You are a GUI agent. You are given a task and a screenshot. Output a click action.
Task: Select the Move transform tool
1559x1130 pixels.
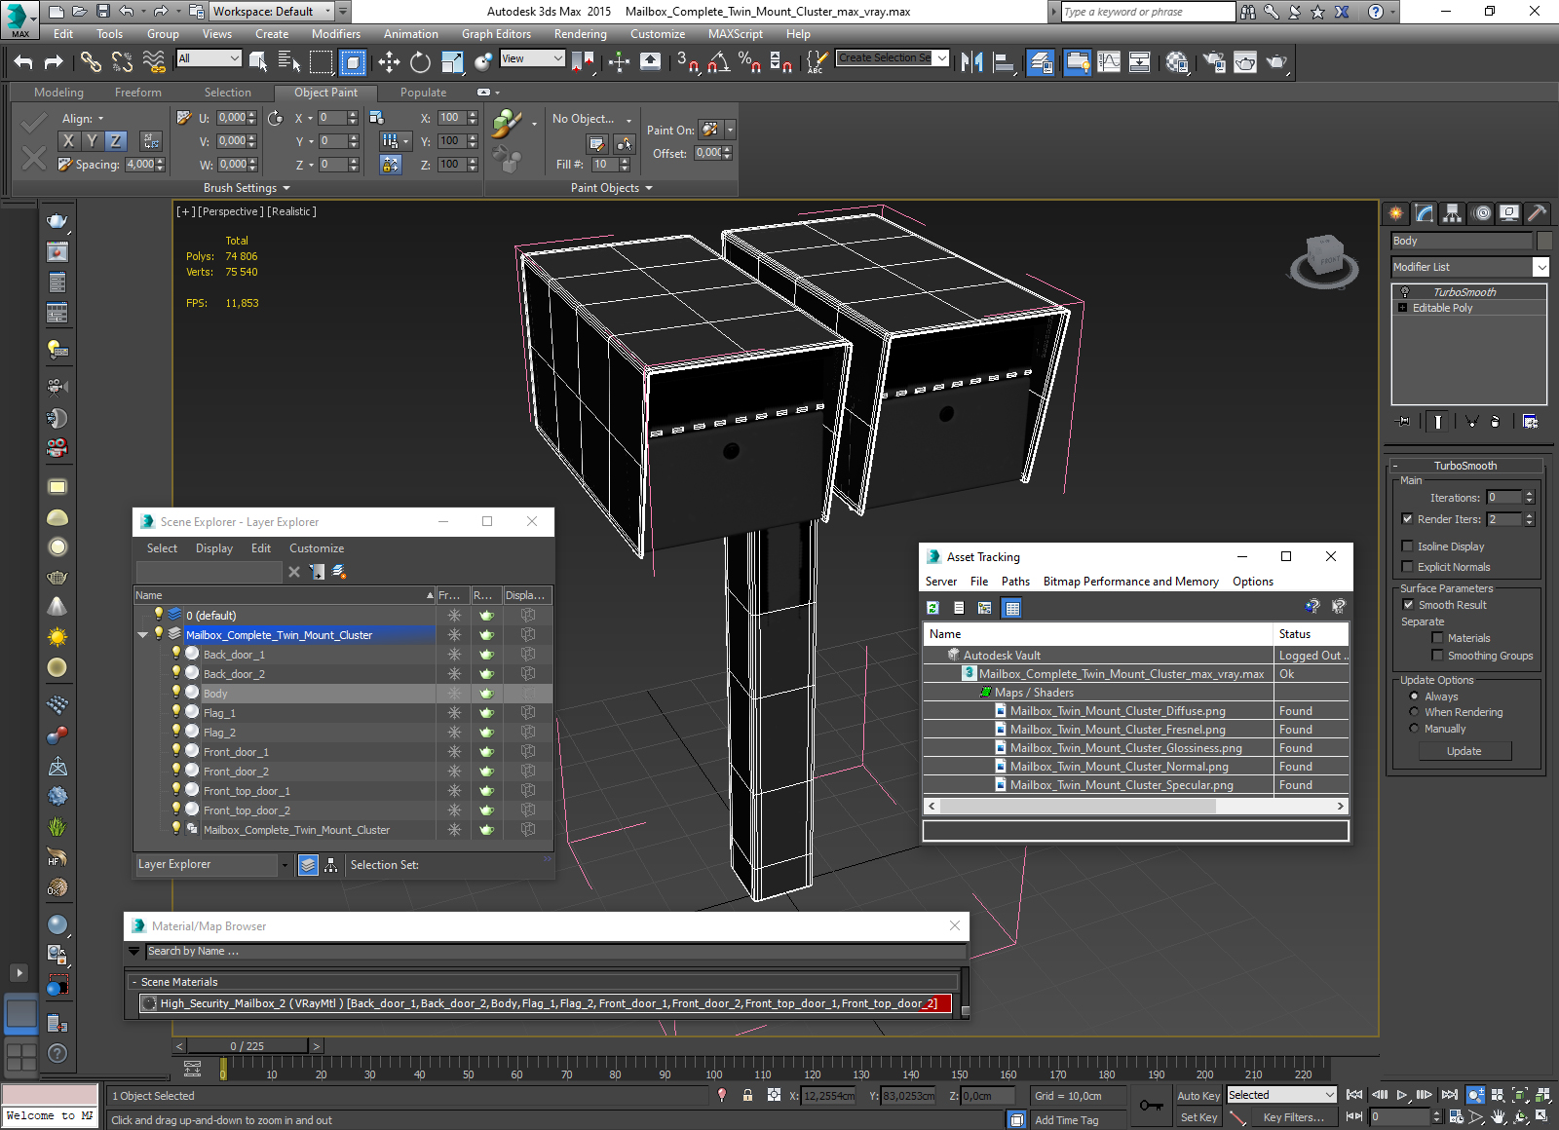point(389,62)
